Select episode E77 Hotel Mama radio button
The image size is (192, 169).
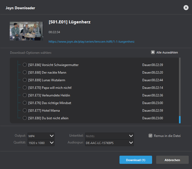tap(25, 111)
